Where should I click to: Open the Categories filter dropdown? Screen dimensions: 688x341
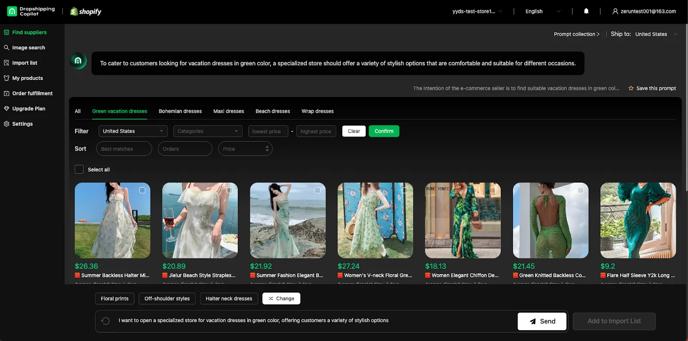coord(208,131)
